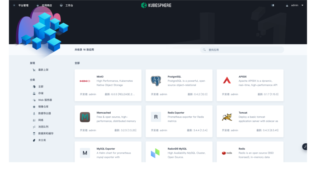Open the Memcached app title
The image size is (316, 178).
point(104,113)
